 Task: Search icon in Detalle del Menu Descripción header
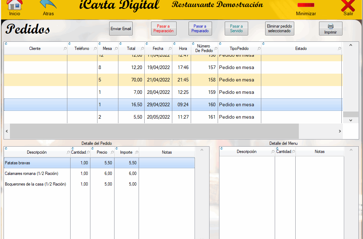[273, 152]
